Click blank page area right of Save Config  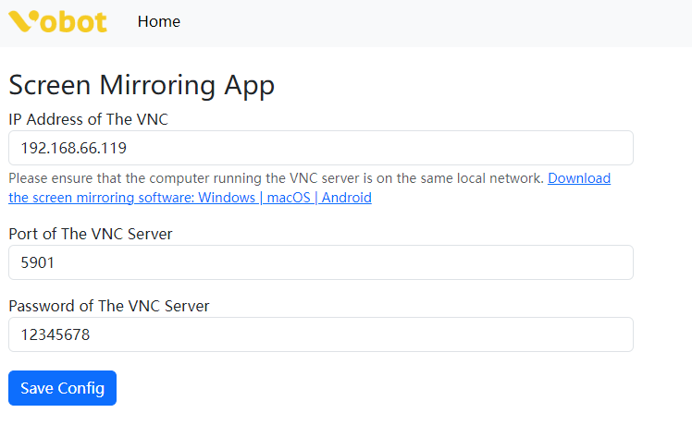[389, 388]
